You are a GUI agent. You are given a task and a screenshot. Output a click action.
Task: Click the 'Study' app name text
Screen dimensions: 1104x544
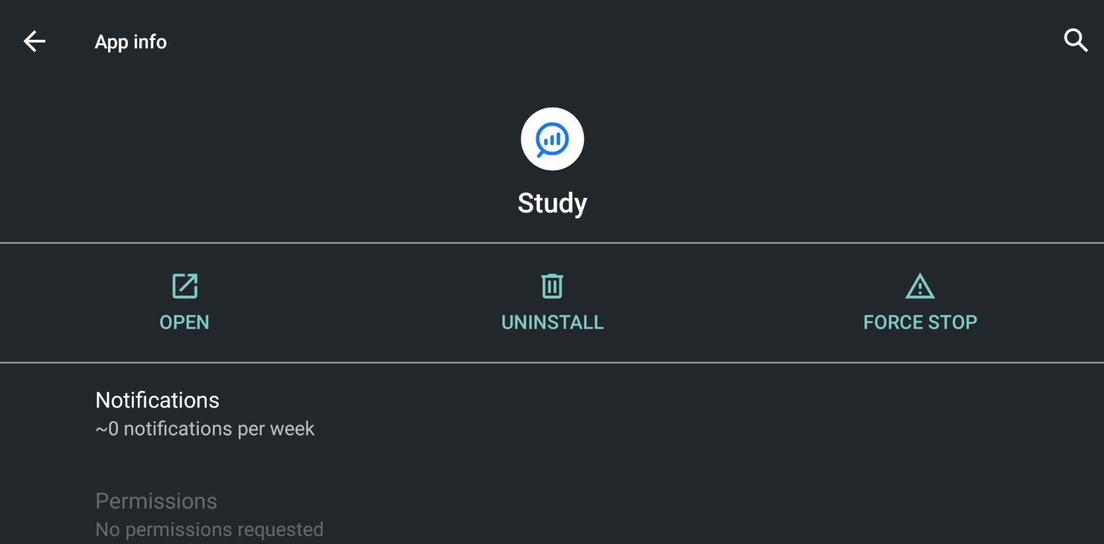pyautogui.click(x=552, y=203)
